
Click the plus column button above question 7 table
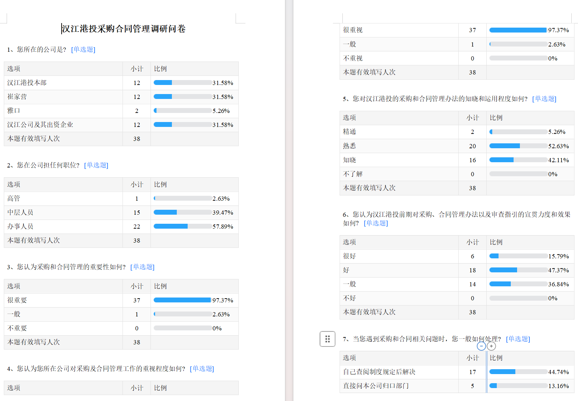coord(492,346)
